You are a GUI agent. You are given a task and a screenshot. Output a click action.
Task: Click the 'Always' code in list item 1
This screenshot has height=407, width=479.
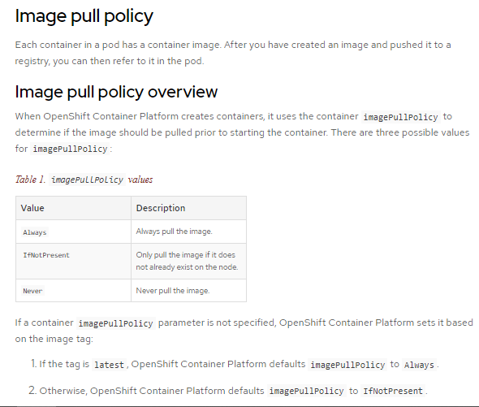pos(419,365)
